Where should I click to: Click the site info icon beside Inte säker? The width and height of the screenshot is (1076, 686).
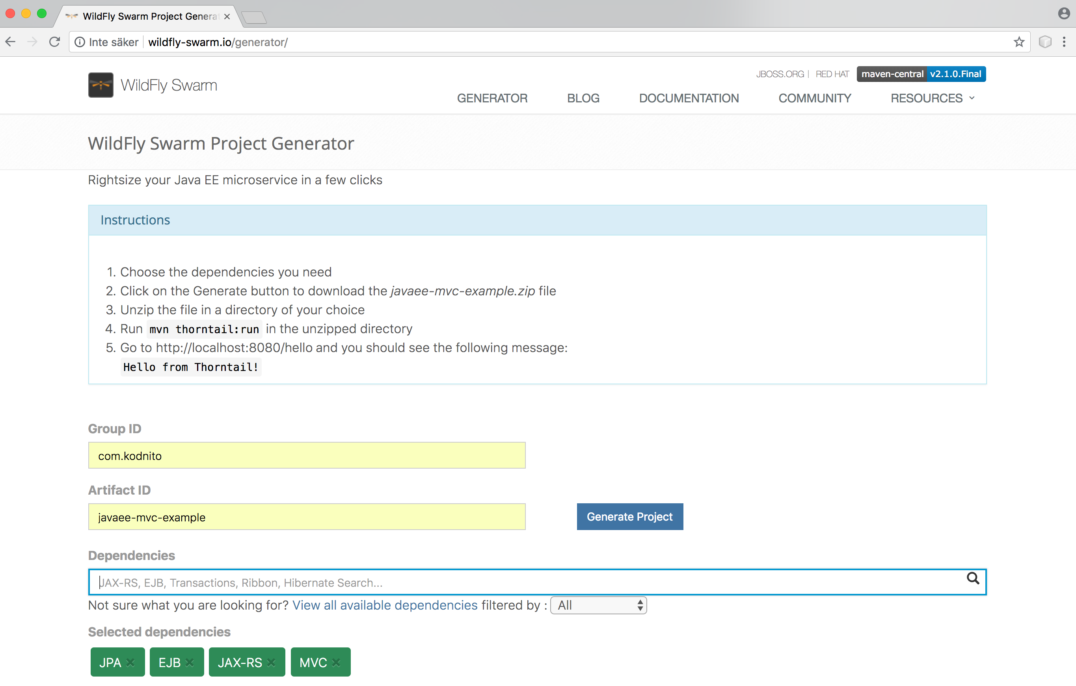click(x=80, y=42)
